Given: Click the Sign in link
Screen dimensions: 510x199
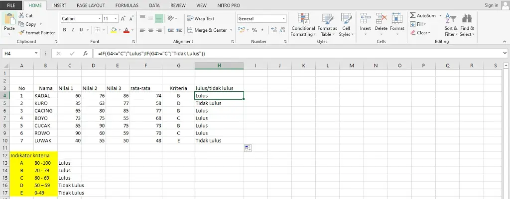Looking at the screenshot, I should click(x=491, y=5).
